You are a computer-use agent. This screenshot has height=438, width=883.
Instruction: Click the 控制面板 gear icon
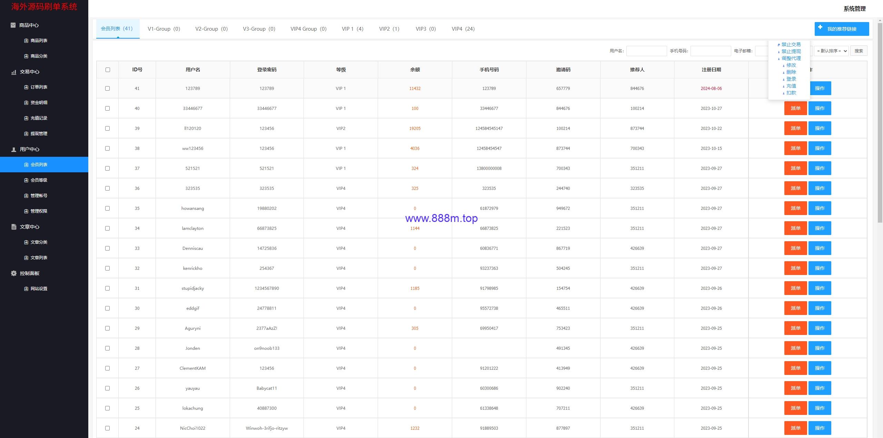(x=14, y=273)
